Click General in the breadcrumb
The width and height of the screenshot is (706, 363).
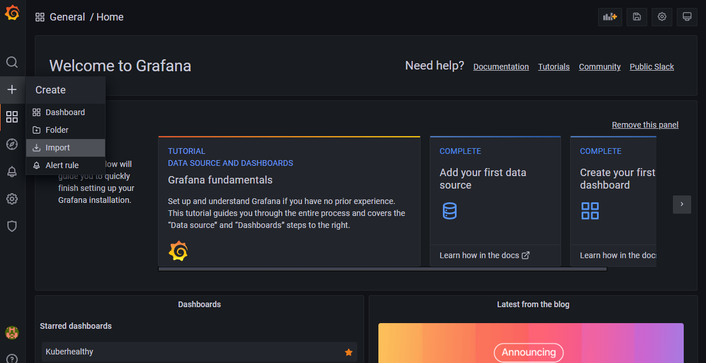[67, 17]
